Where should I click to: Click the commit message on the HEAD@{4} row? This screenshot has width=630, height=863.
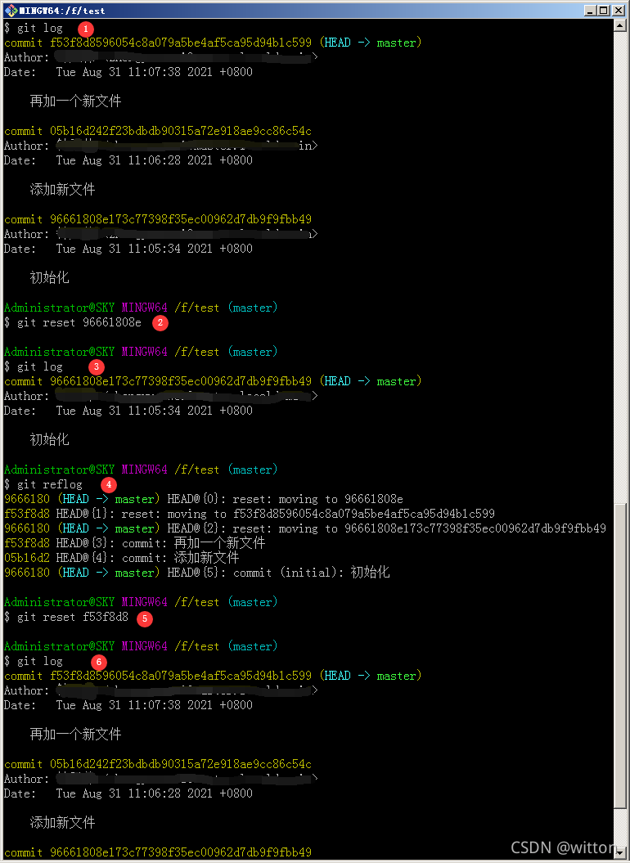(206, 558)
